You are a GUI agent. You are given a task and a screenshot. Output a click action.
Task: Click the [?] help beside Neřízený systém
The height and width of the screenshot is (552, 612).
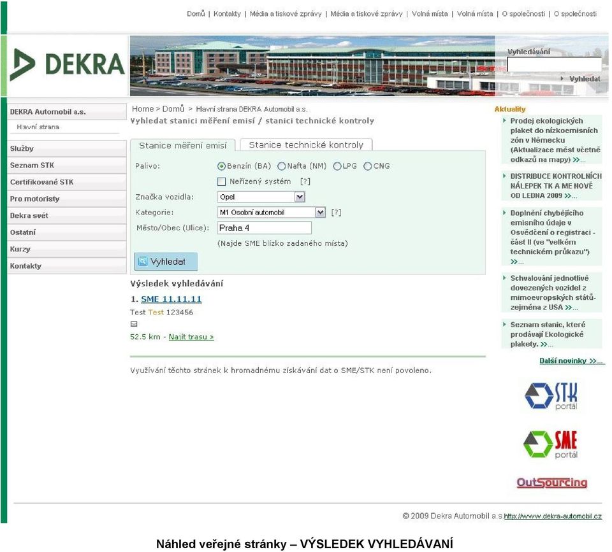point(305,181)
